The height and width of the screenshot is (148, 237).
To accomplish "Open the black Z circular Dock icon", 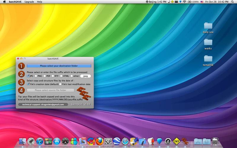I will tap(168, 141).
